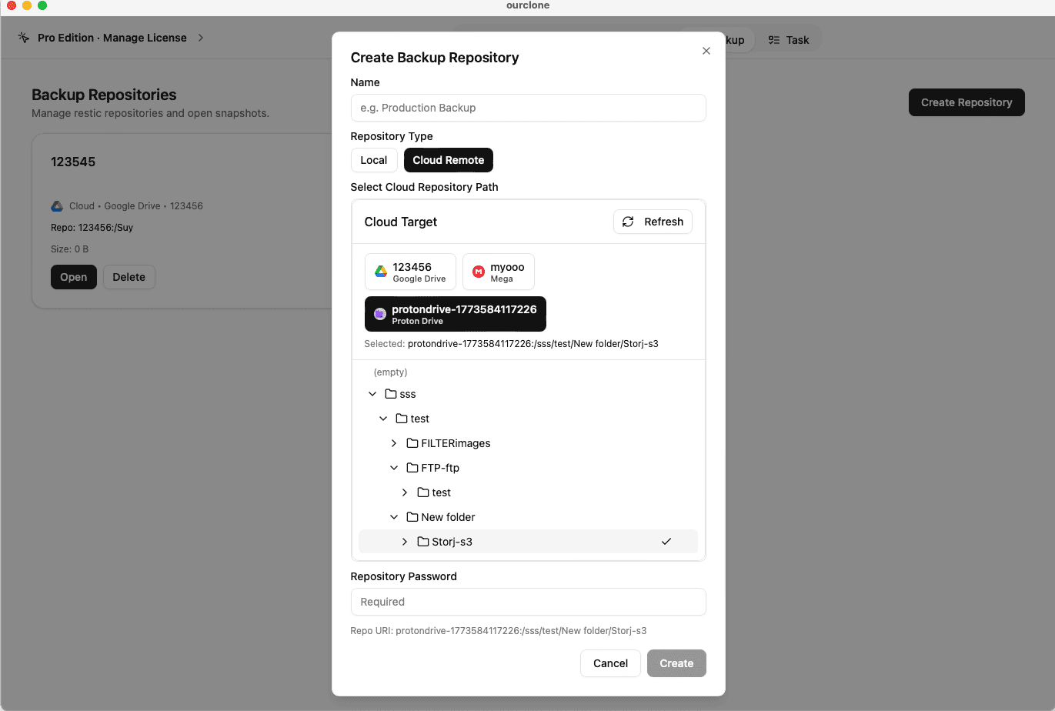Screen dimensions: 1055x711
Task: Open the 123545 repository
Action: click(74, 276)
